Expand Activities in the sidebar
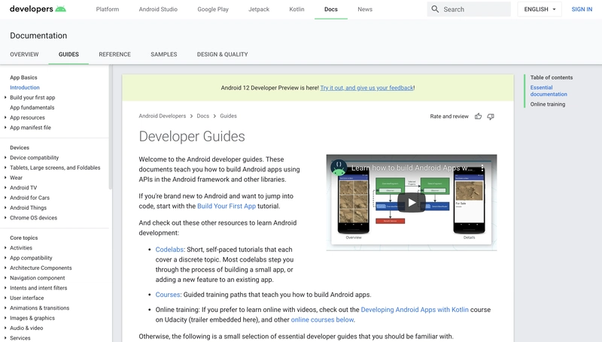Image resolution: width=602 pixels, height=342 pixels. point(5,248)
